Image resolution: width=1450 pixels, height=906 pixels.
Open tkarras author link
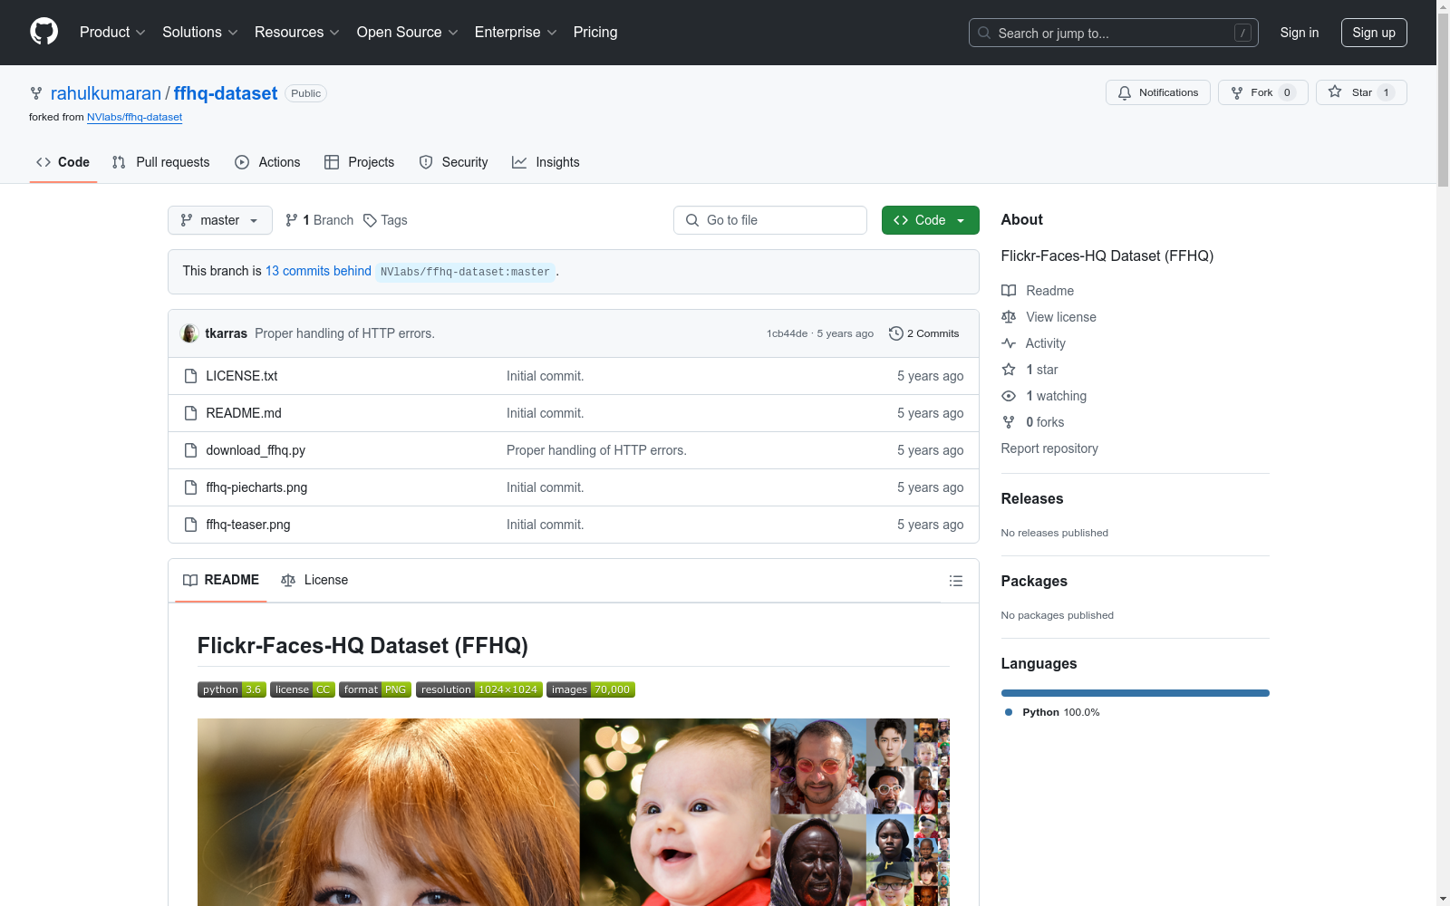(x=226, y=333)
